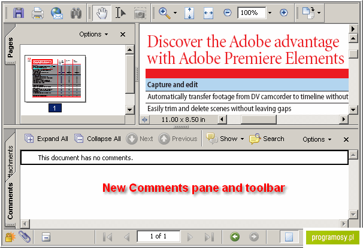Screen dimensions: 363x248
Task: Click the Capture and edit heading
Action: [x=173, y=84]
